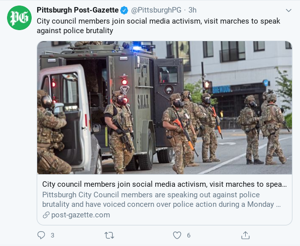This screenshot has height=246, width=300.
Task: Open the link card headline about city council
Action: point(164,184)
